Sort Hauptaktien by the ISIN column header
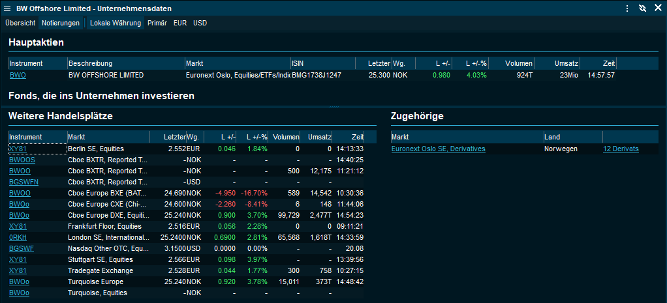This screenshot has width=667, height=303. (x=300, y=63)
